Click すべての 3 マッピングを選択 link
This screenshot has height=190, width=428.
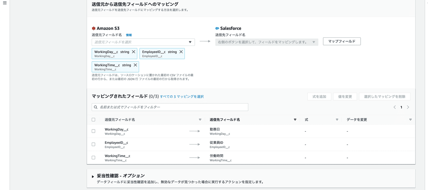click(x=182, y=96)
